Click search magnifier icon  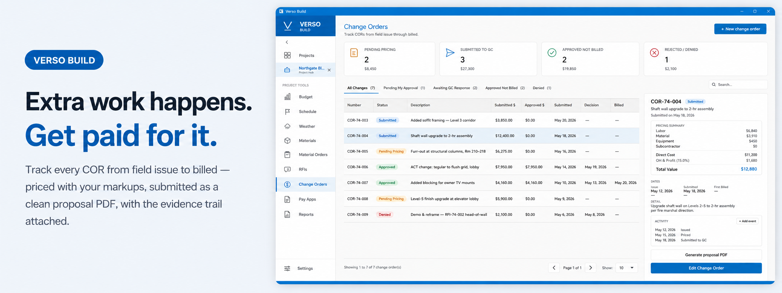(x=714, y=85)
